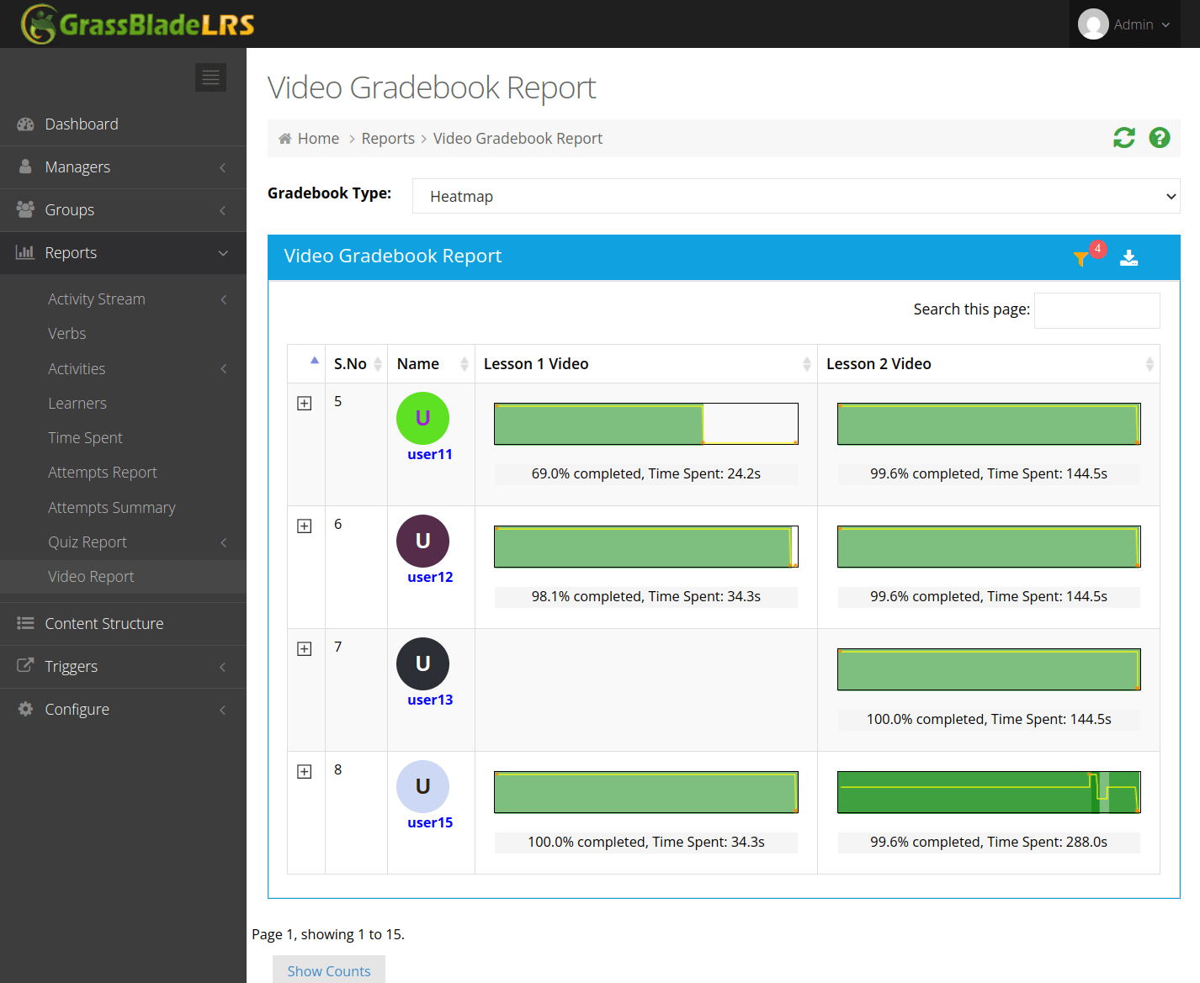This screenshot has width=1200, height=983.
Task: Click user11 Lesson 1 heatmap bar
Action: (x=646, y=424)
